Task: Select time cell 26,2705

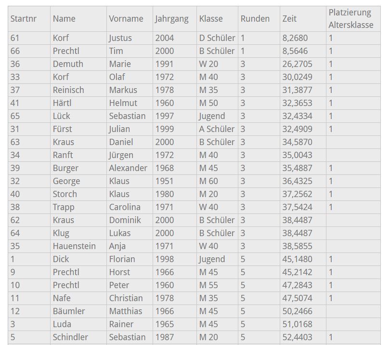Action: pos(298,64)
